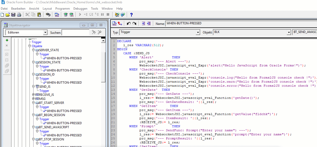This screenshot has height=147, width=317.
Task: Open the Objekt BLK dropdown
Action: tap(289, 32)
